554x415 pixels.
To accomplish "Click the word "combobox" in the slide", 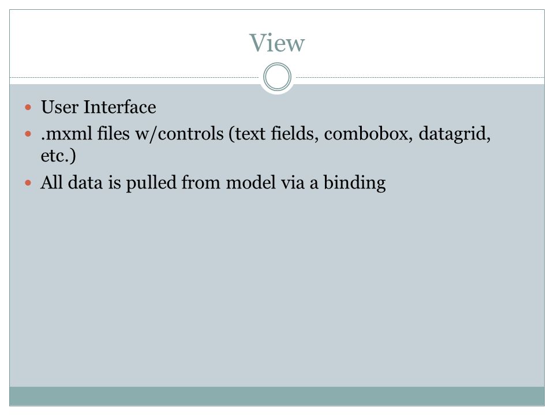I will pos(368,134).
